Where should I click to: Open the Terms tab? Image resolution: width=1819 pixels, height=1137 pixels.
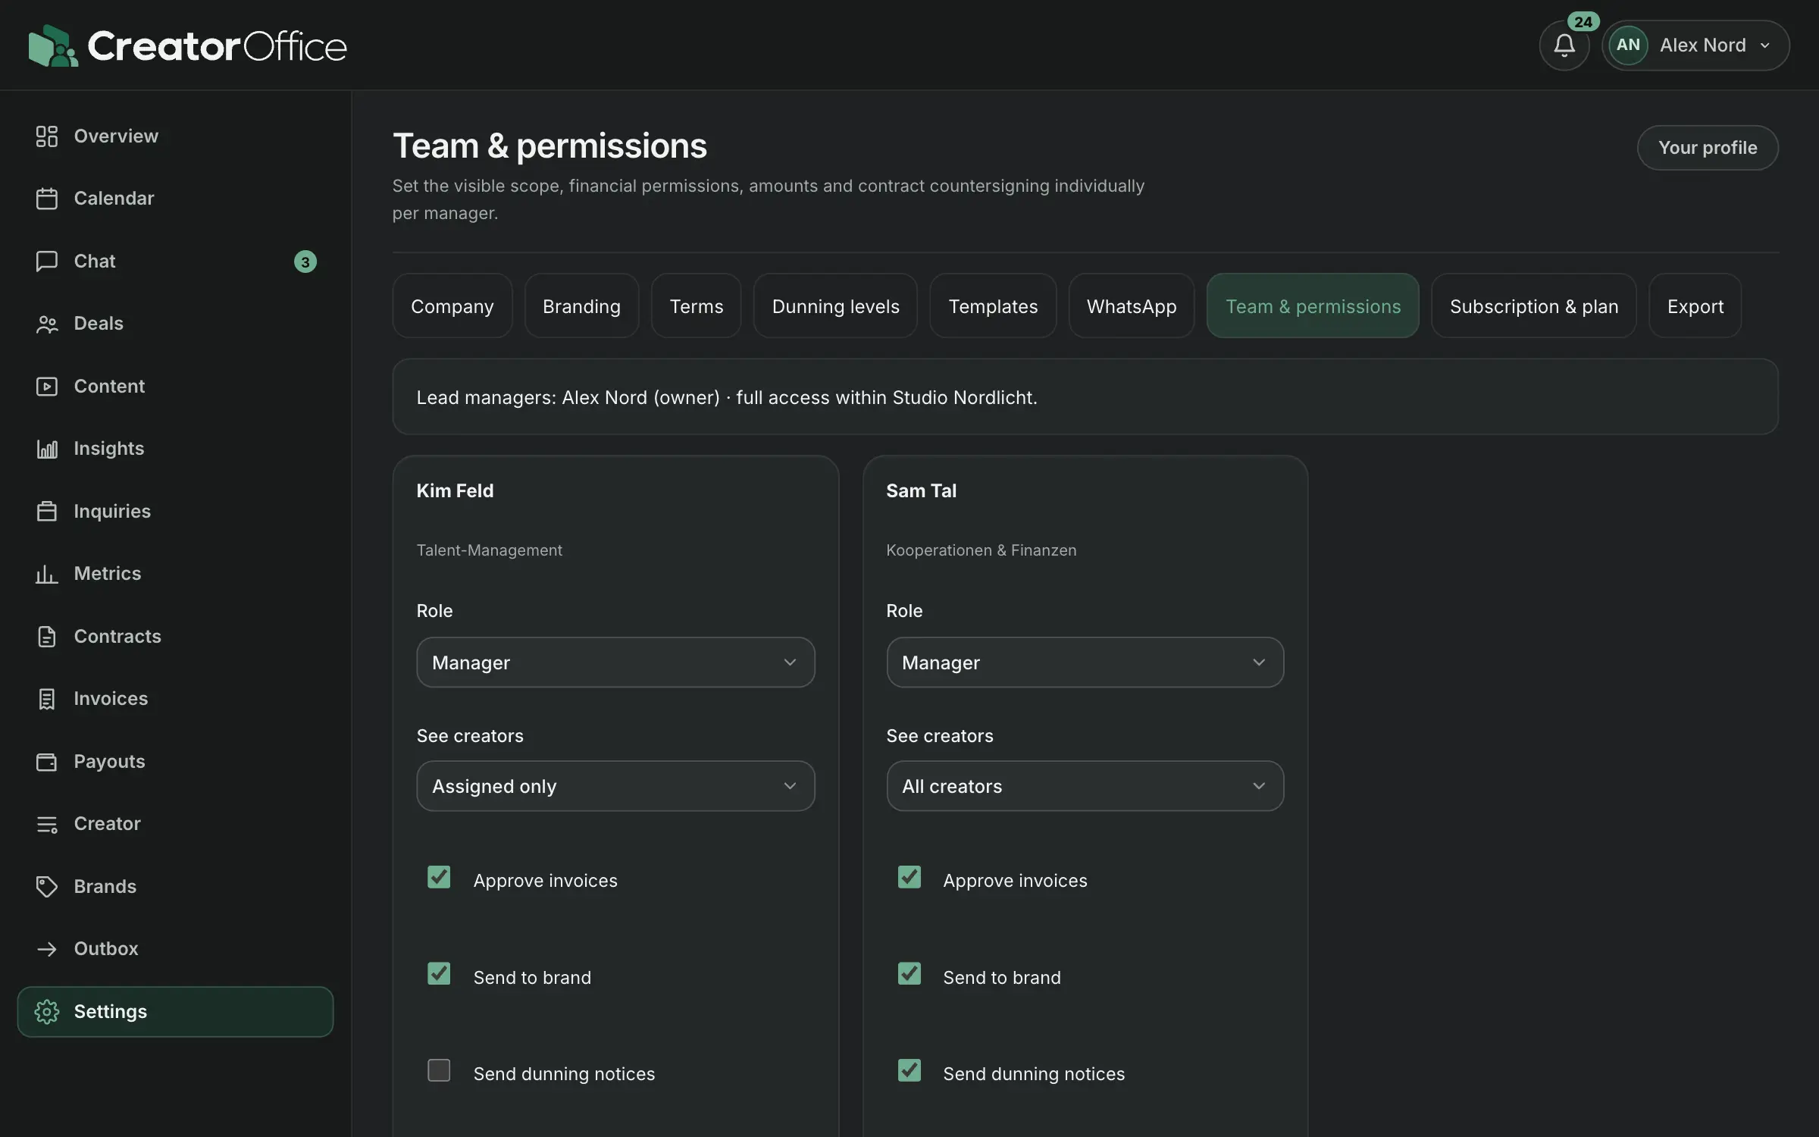point(697,306)
